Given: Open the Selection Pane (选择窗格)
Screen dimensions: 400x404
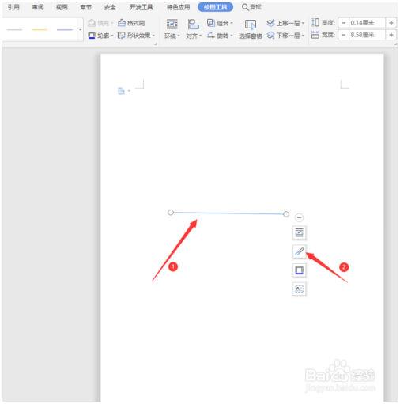Looking at the screenshot, I should pyautogui.click(x=251, y=29).
